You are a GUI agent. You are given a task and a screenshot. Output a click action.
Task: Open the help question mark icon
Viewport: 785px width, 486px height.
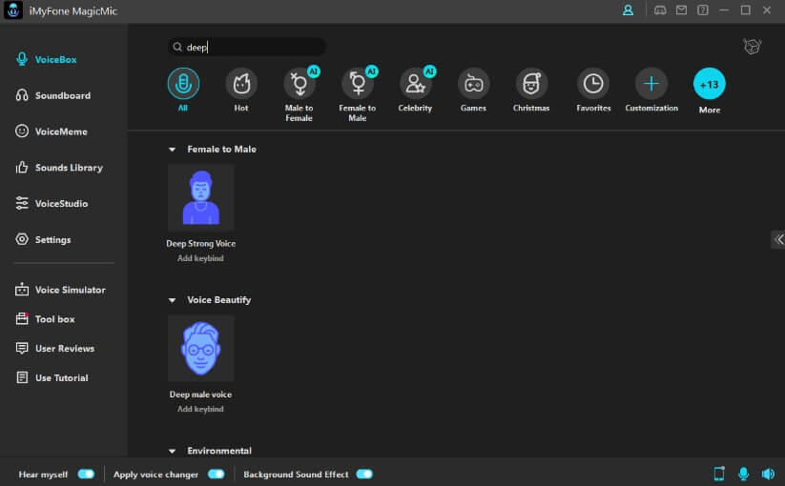(703, 10)
